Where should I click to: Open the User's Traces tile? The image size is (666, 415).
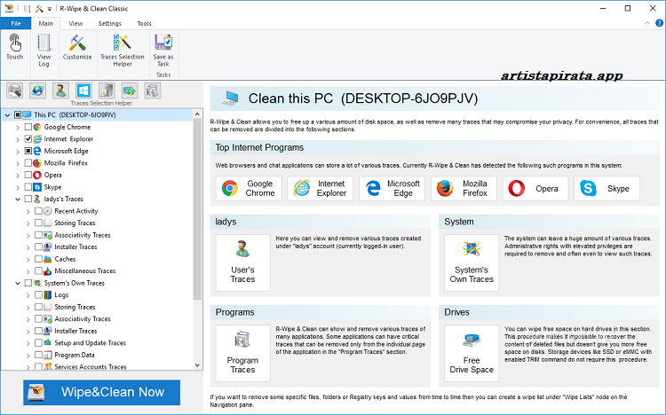(x=242, y=262)
